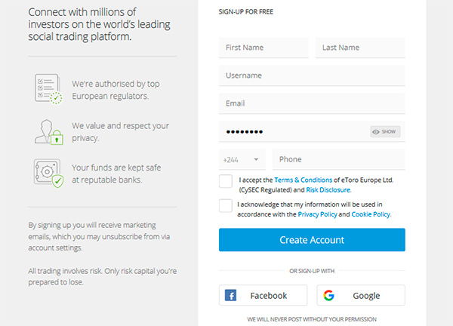
Task: Click the regulators checklist document icon
Action: click(x=48, y=89)
